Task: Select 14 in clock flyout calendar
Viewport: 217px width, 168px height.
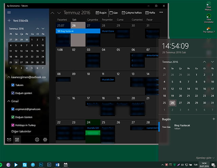Action: 189,89
